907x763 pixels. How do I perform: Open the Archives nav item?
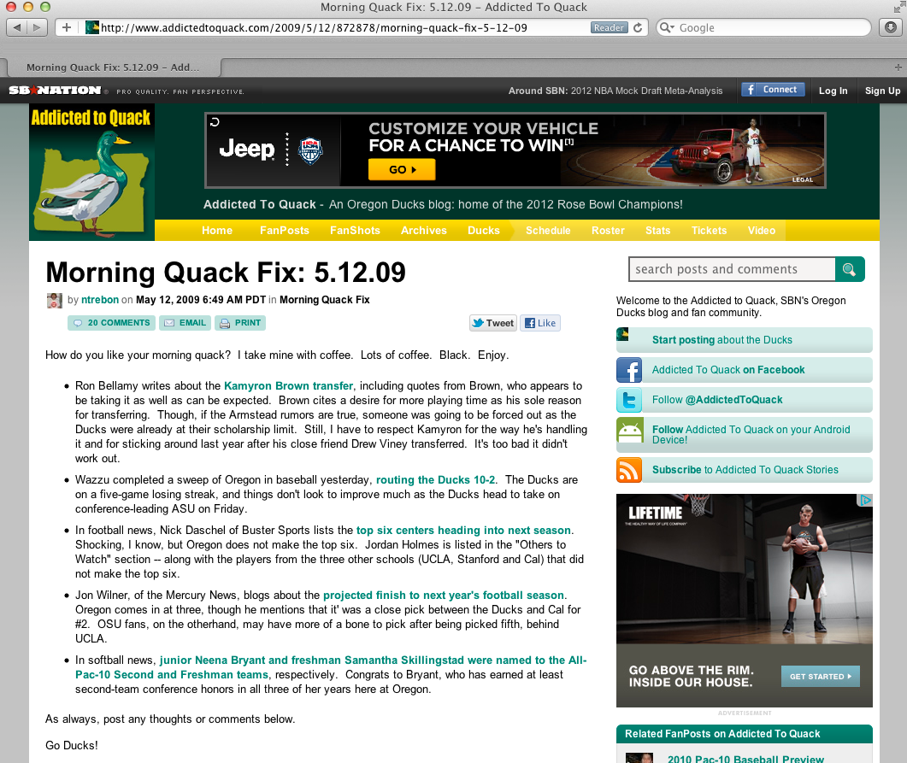(x=423, y=230)
